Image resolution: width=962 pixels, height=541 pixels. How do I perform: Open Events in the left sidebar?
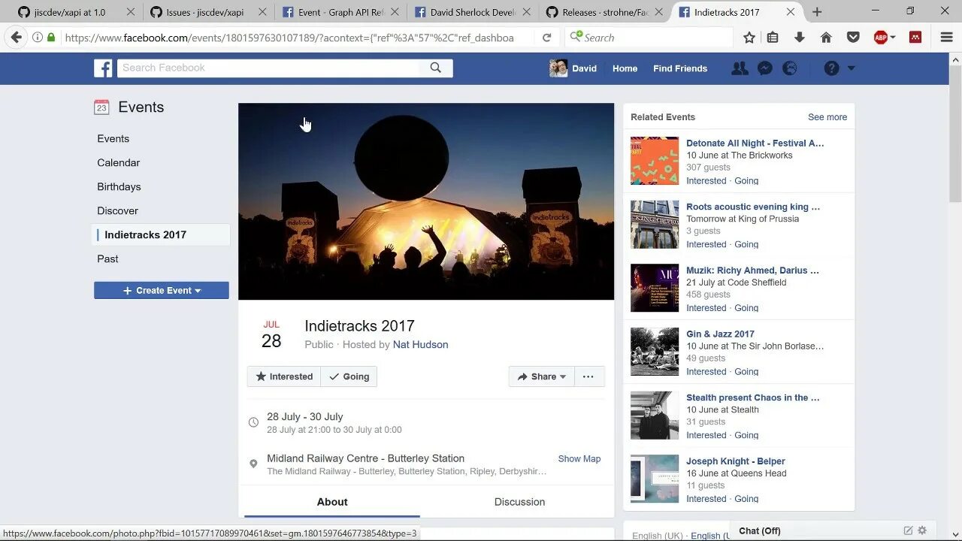113,138
